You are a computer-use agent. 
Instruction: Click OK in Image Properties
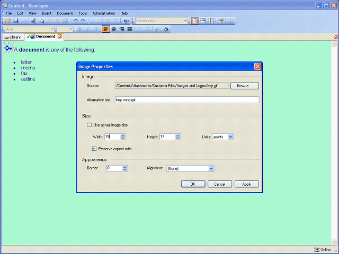(x=193, y=184)
